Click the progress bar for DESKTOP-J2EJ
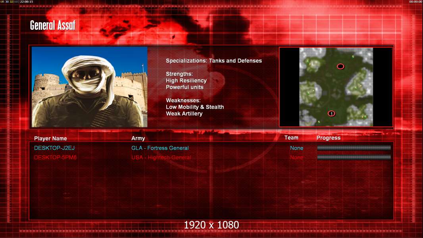 click(x=354, y=148)
